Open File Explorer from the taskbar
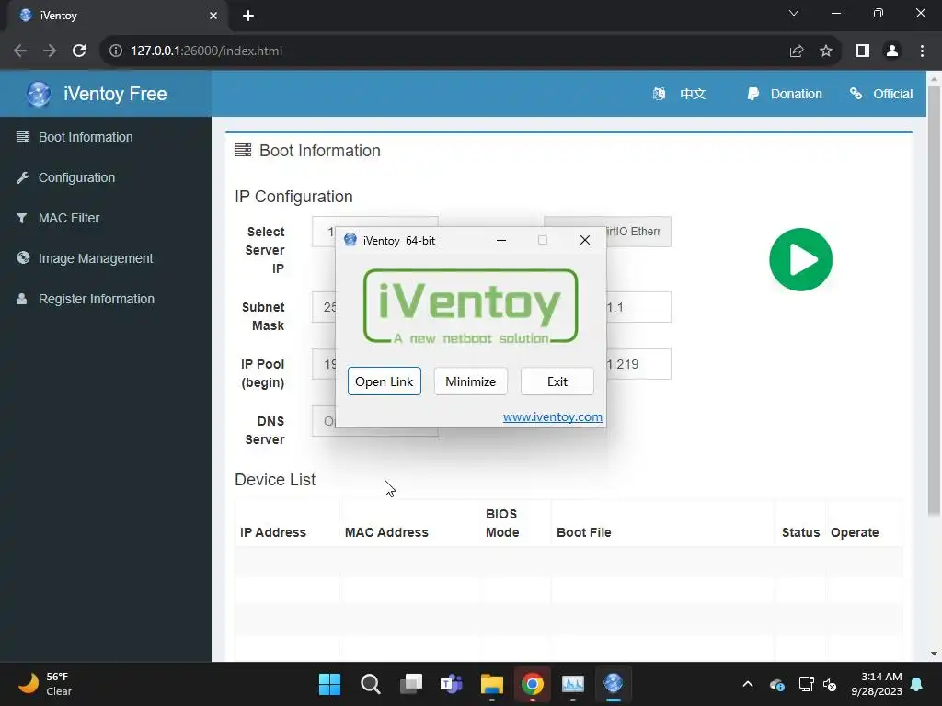This screenshot has height=706, width=942. (x=491, y=684)
